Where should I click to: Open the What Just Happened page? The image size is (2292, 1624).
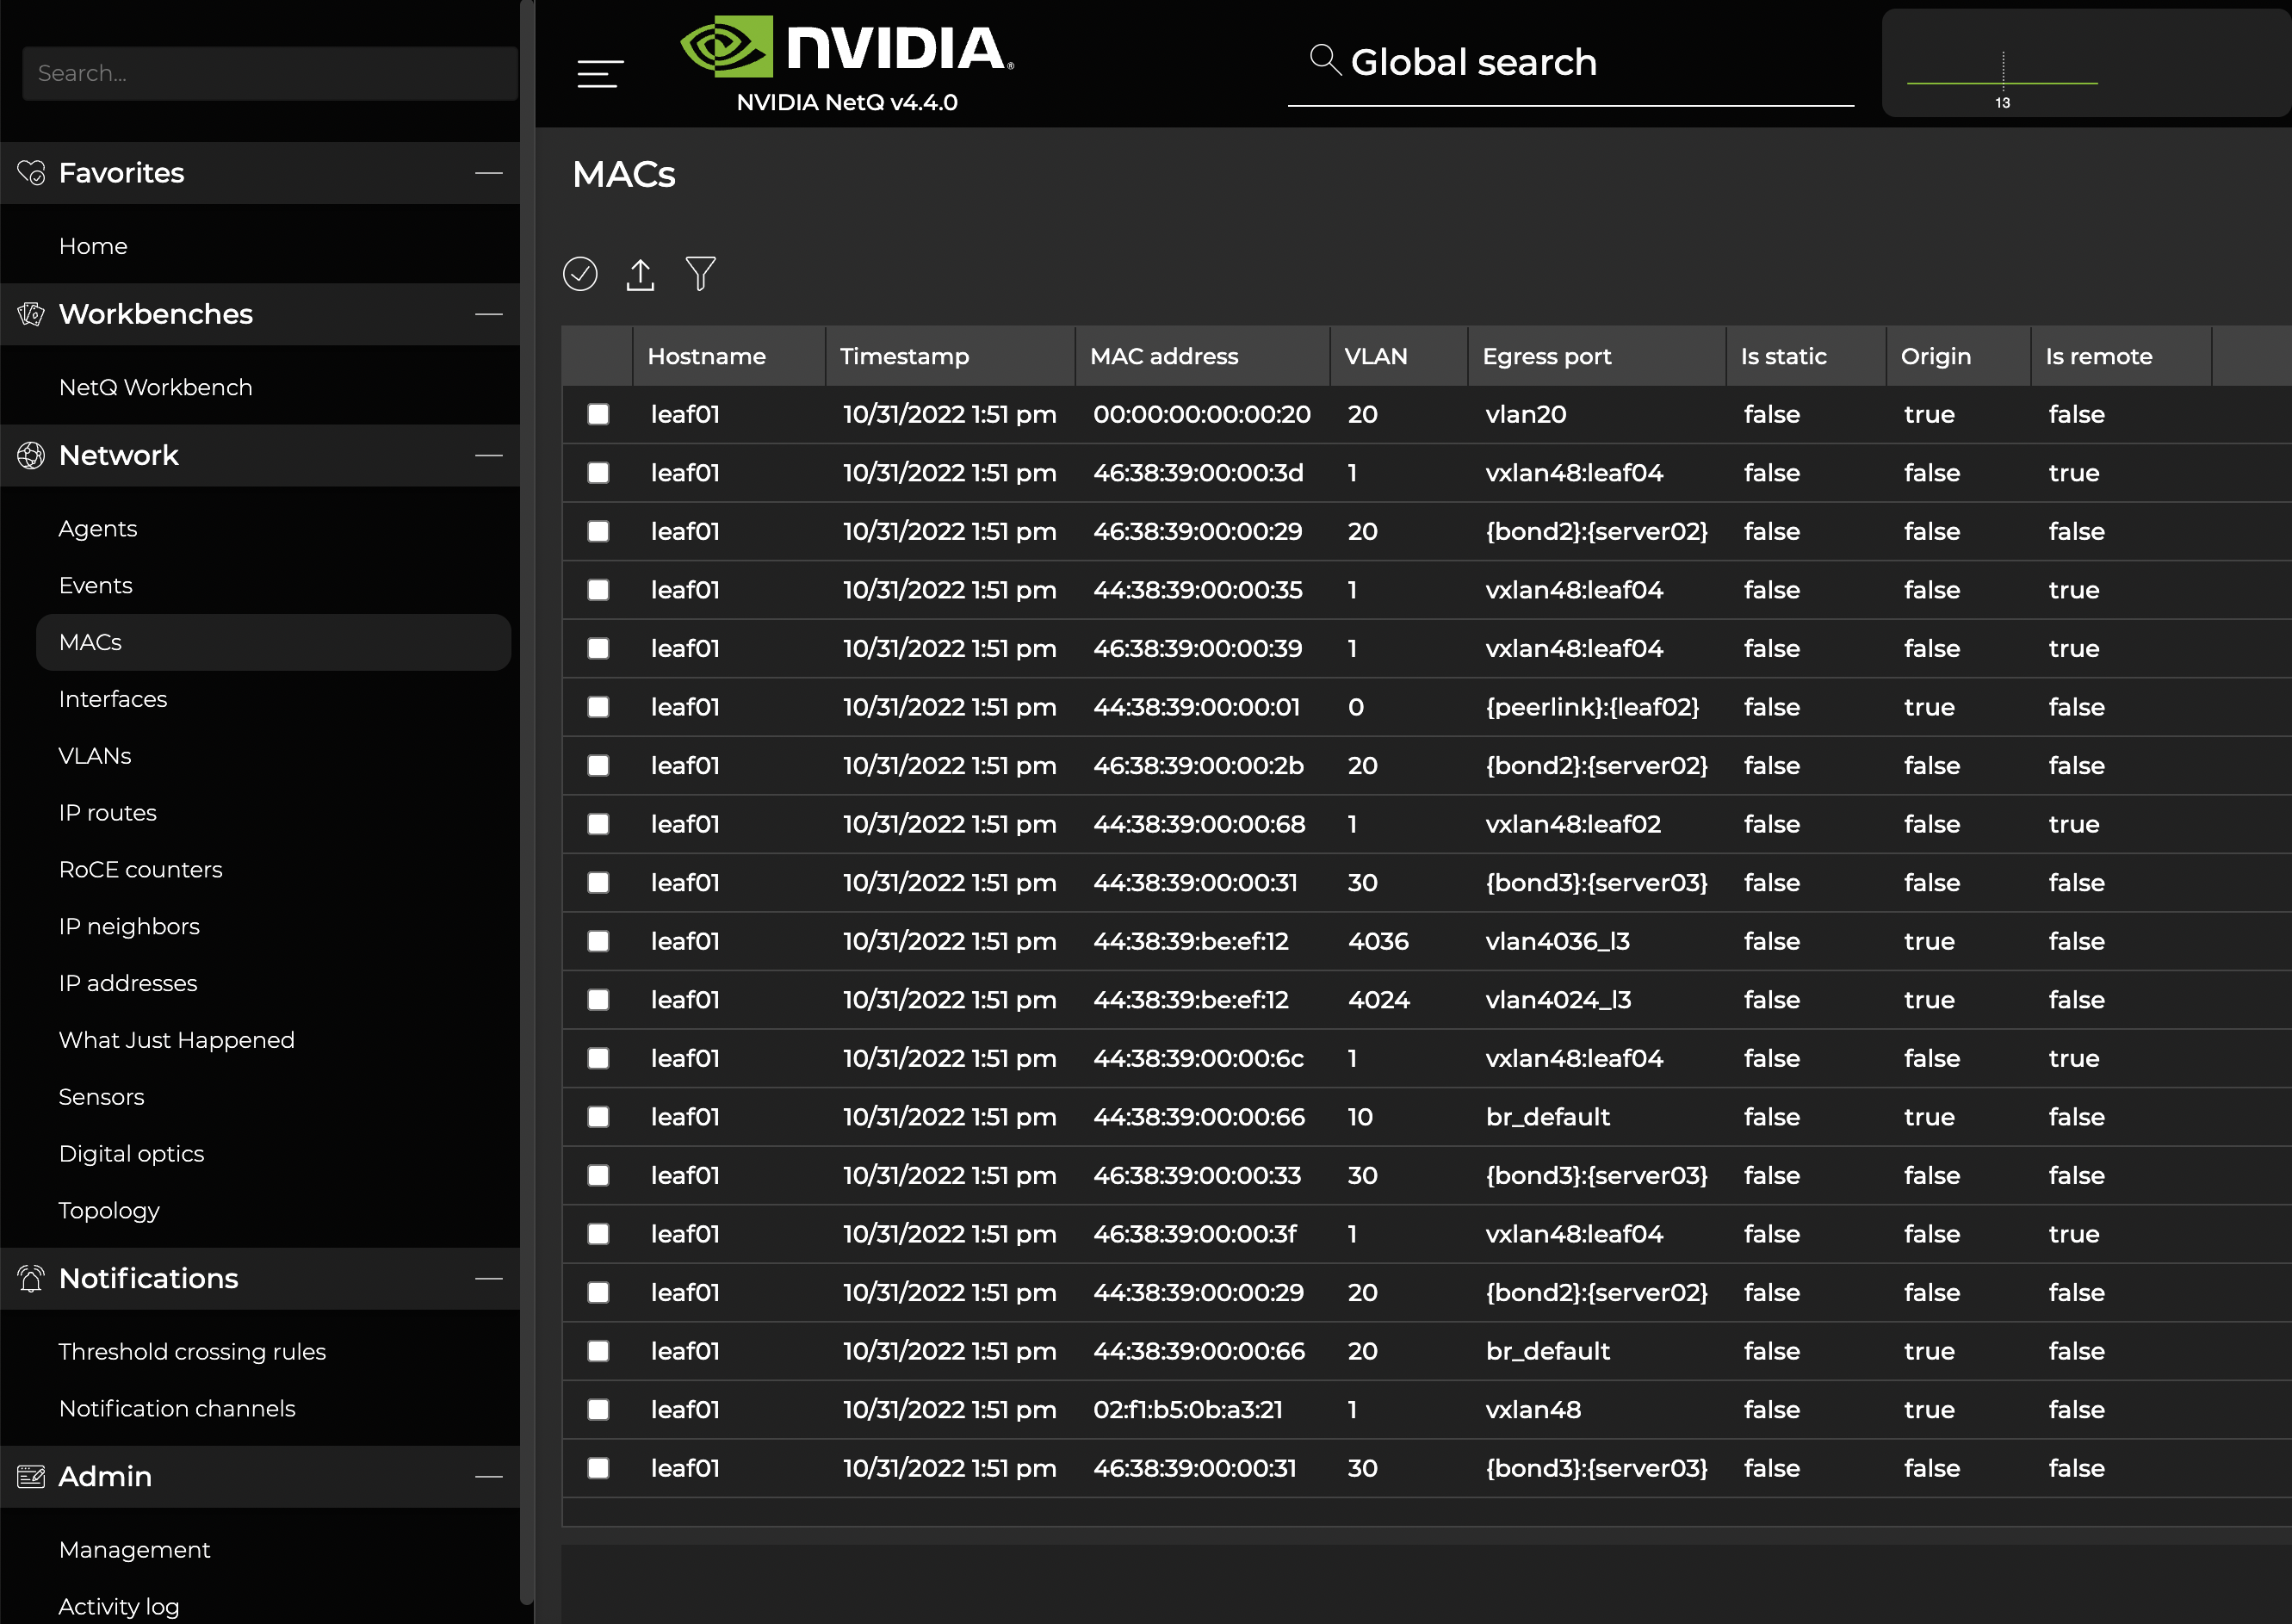coord(176,1040)
